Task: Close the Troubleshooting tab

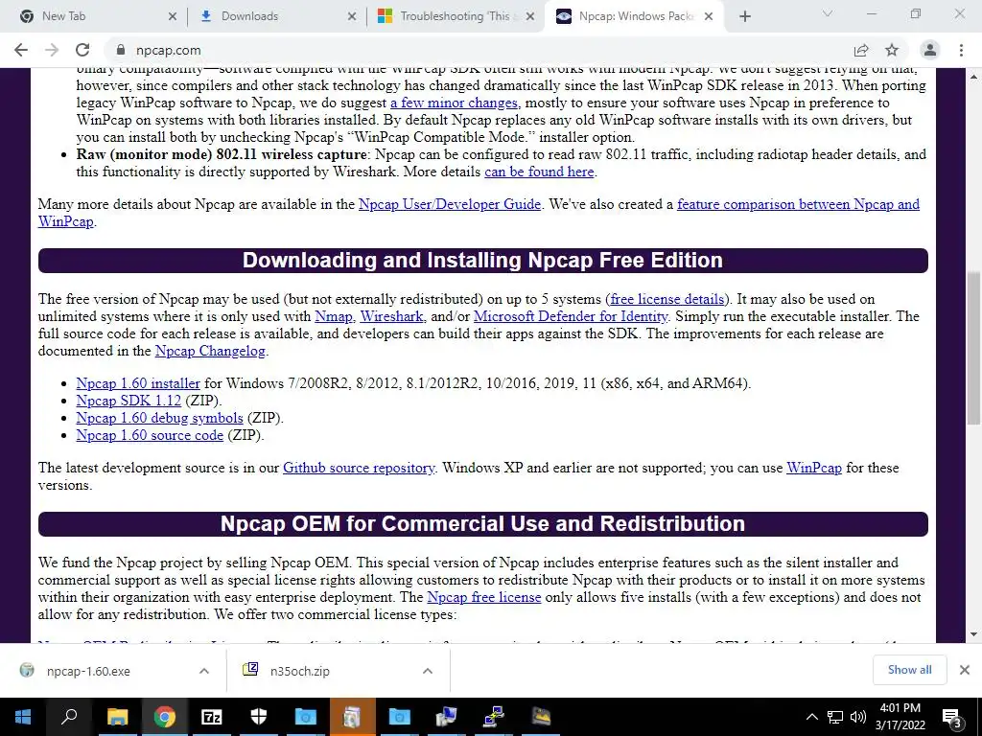Action: [x=529, y=16]
